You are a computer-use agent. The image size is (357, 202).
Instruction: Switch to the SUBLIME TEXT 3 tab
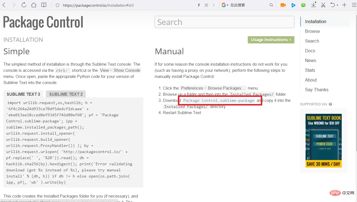(23, 94)
